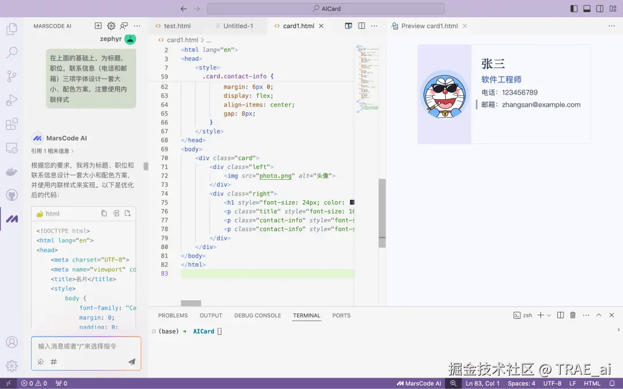The width and height of the screenshot is (623, 389).
Task: Click the AICard command center search box
Action: tap(325, 9)
